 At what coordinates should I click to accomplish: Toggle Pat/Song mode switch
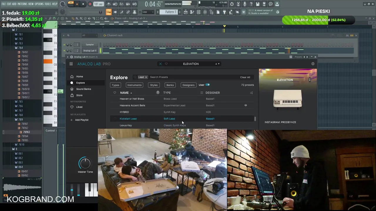coord(71,4)
